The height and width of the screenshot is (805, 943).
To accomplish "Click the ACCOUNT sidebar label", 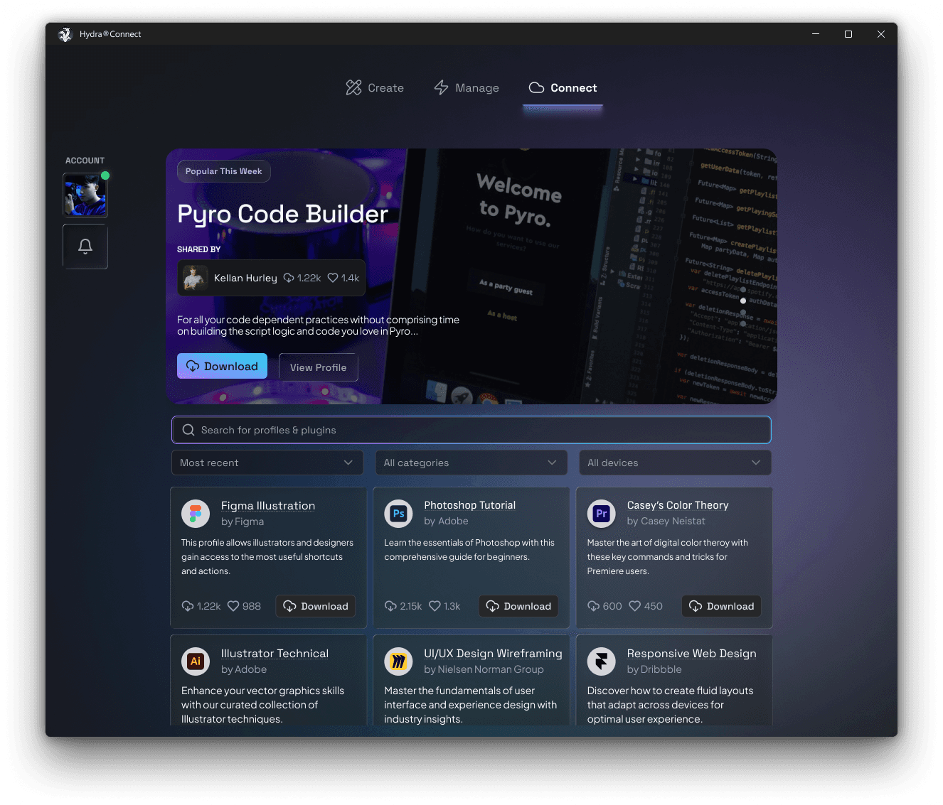I will pos(85,161).
